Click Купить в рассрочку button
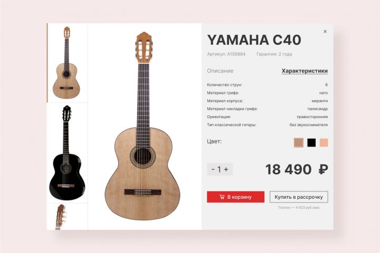 299,197
